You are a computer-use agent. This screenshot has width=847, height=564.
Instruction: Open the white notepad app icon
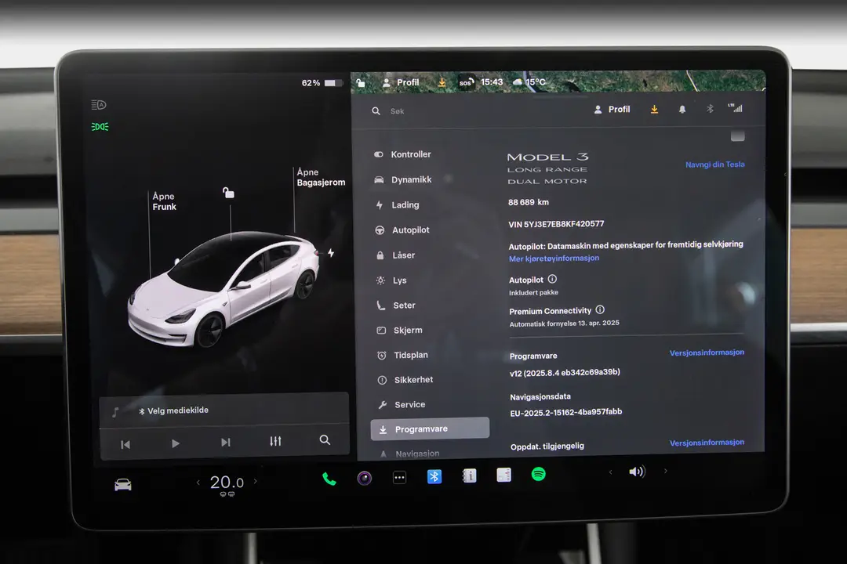(503, 475)
